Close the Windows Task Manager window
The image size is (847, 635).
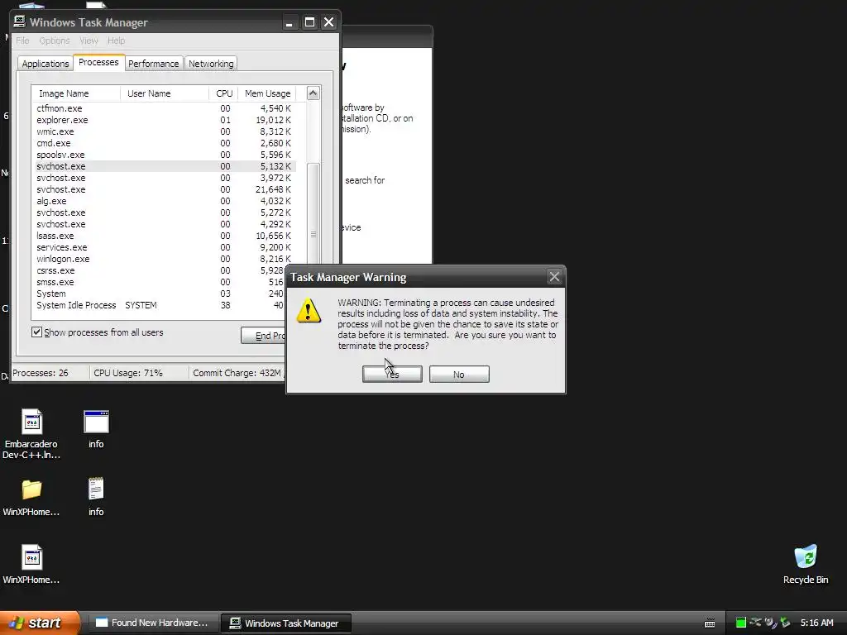(329, 22)
